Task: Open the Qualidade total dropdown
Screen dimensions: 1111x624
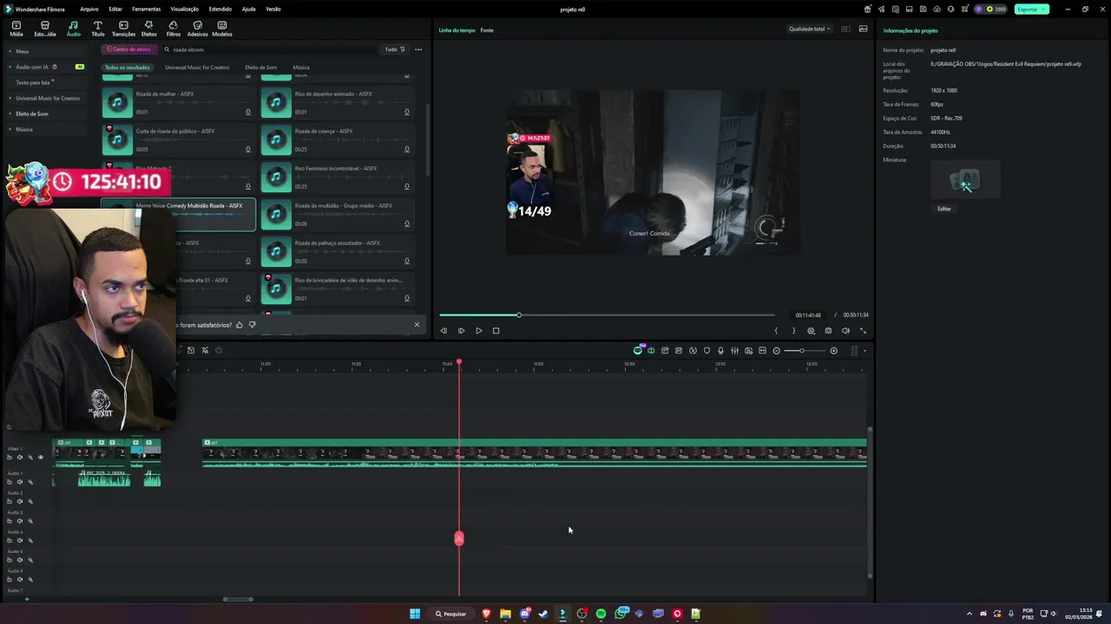Action: point(809,29)
